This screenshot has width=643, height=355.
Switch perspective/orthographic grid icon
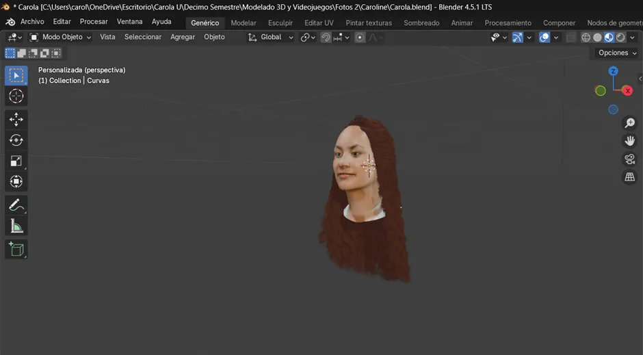629,177
